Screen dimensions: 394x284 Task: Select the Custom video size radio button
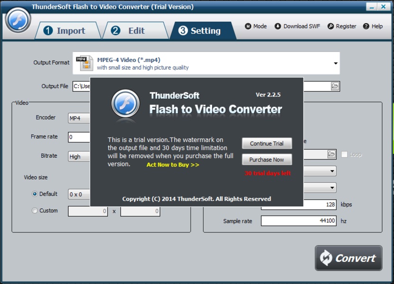pyautogui.click(x=35, y=211)
